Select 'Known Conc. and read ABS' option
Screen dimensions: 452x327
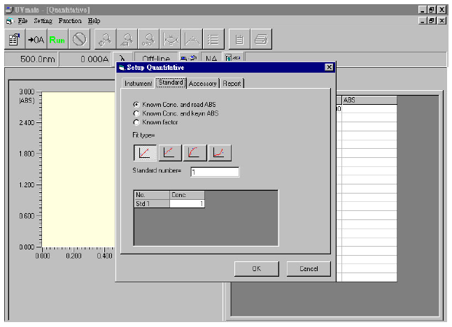click(x=136, y=104)
